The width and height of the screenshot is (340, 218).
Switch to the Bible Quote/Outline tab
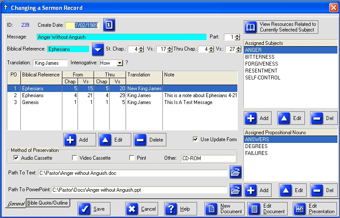48,202
